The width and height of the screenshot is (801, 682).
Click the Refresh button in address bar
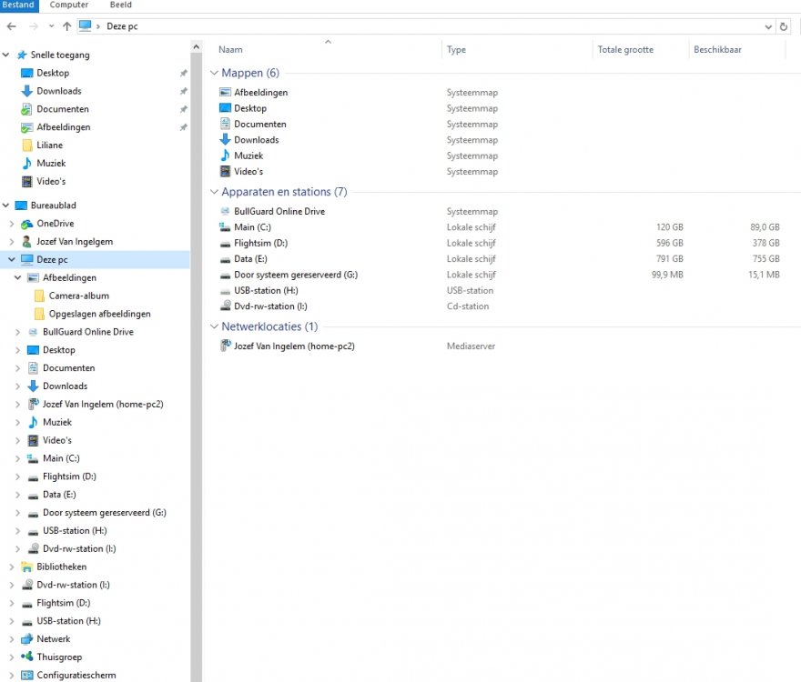tap(784, 26)
